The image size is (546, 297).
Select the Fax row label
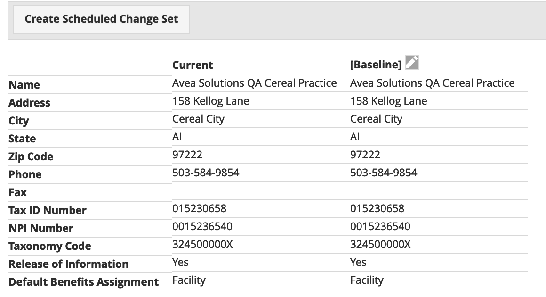pos(18,192)
